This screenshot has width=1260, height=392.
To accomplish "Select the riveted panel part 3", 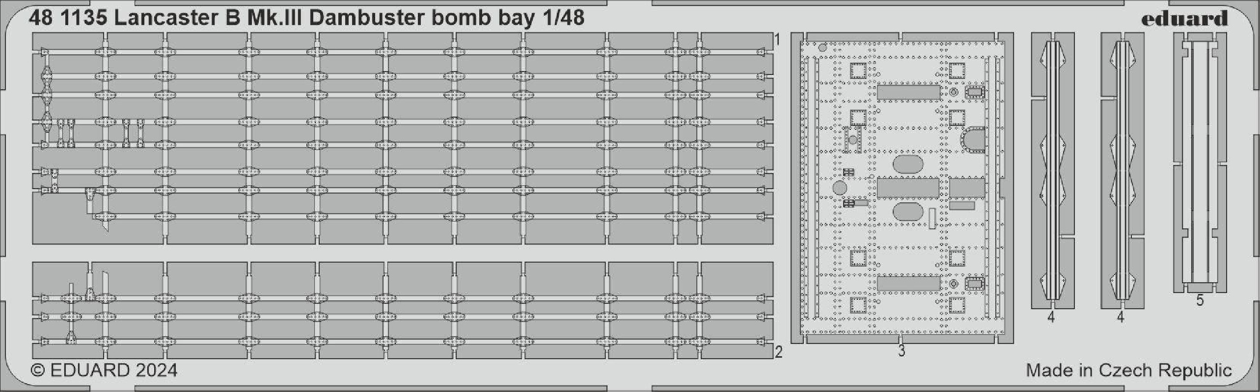I will point(902,188).
